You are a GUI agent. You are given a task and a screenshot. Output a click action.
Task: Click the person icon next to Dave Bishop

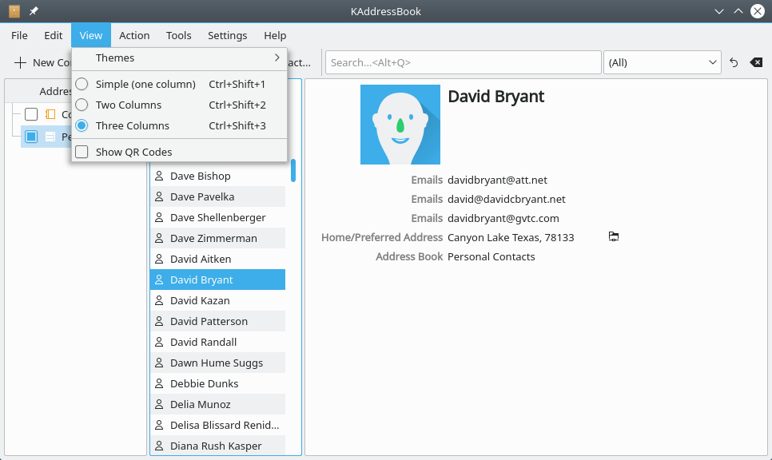click(x=159, y=176)
